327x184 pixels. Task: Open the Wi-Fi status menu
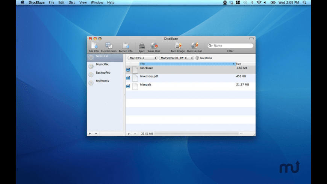[259, 3]
